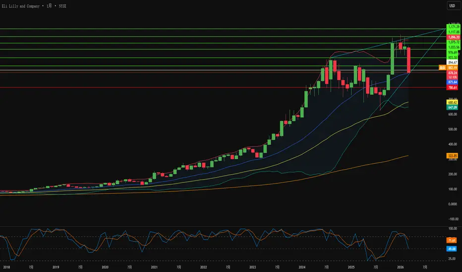Select the blue 871.64 moving average label

453,82
